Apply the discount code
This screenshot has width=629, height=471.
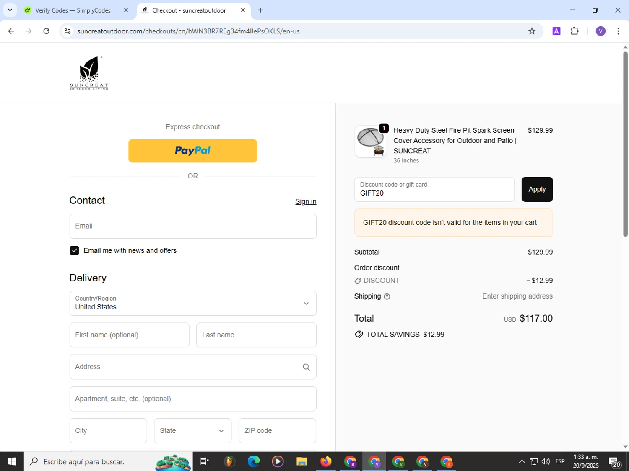point(537,189)
